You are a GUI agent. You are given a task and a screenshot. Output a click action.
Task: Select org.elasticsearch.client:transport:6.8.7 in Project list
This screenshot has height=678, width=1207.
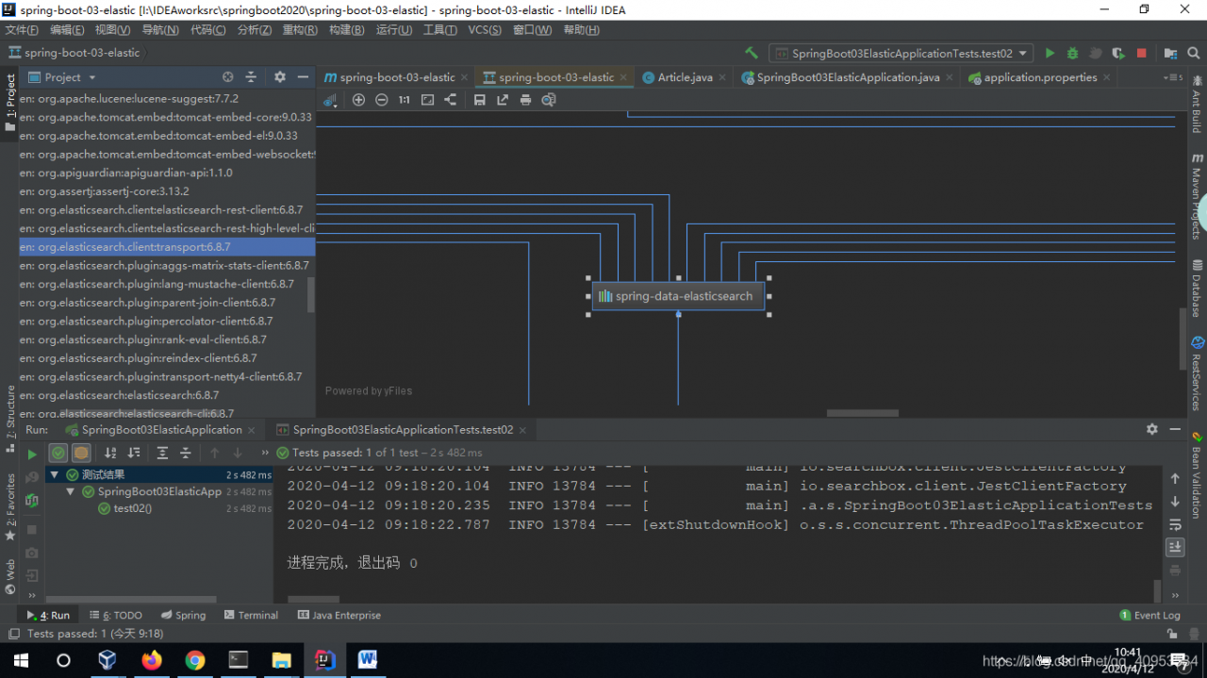click(x=167, y=247)
